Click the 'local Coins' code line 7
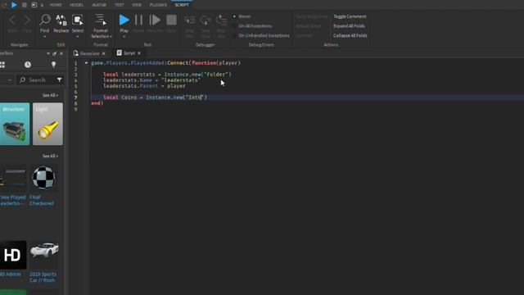 155,98
